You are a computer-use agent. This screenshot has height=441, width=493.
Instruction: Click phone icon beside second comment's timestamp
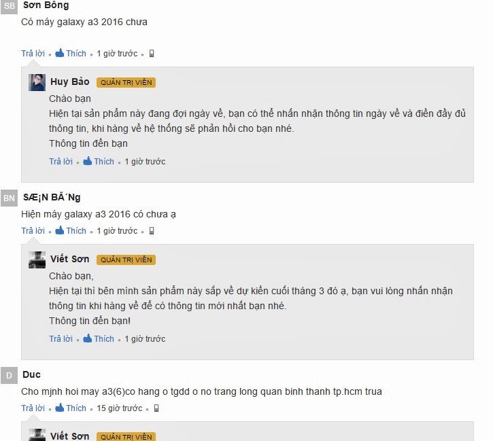click(x=152, y=231)
